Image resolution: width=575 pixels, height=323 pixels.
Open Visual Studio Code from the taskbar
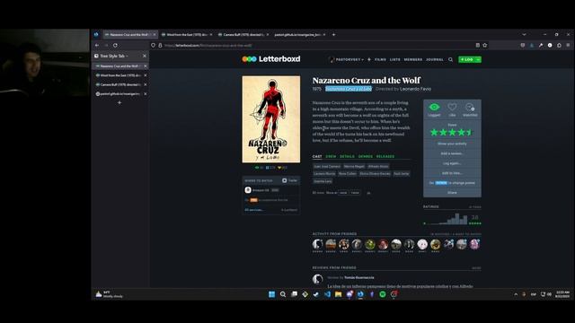point(327,294)
